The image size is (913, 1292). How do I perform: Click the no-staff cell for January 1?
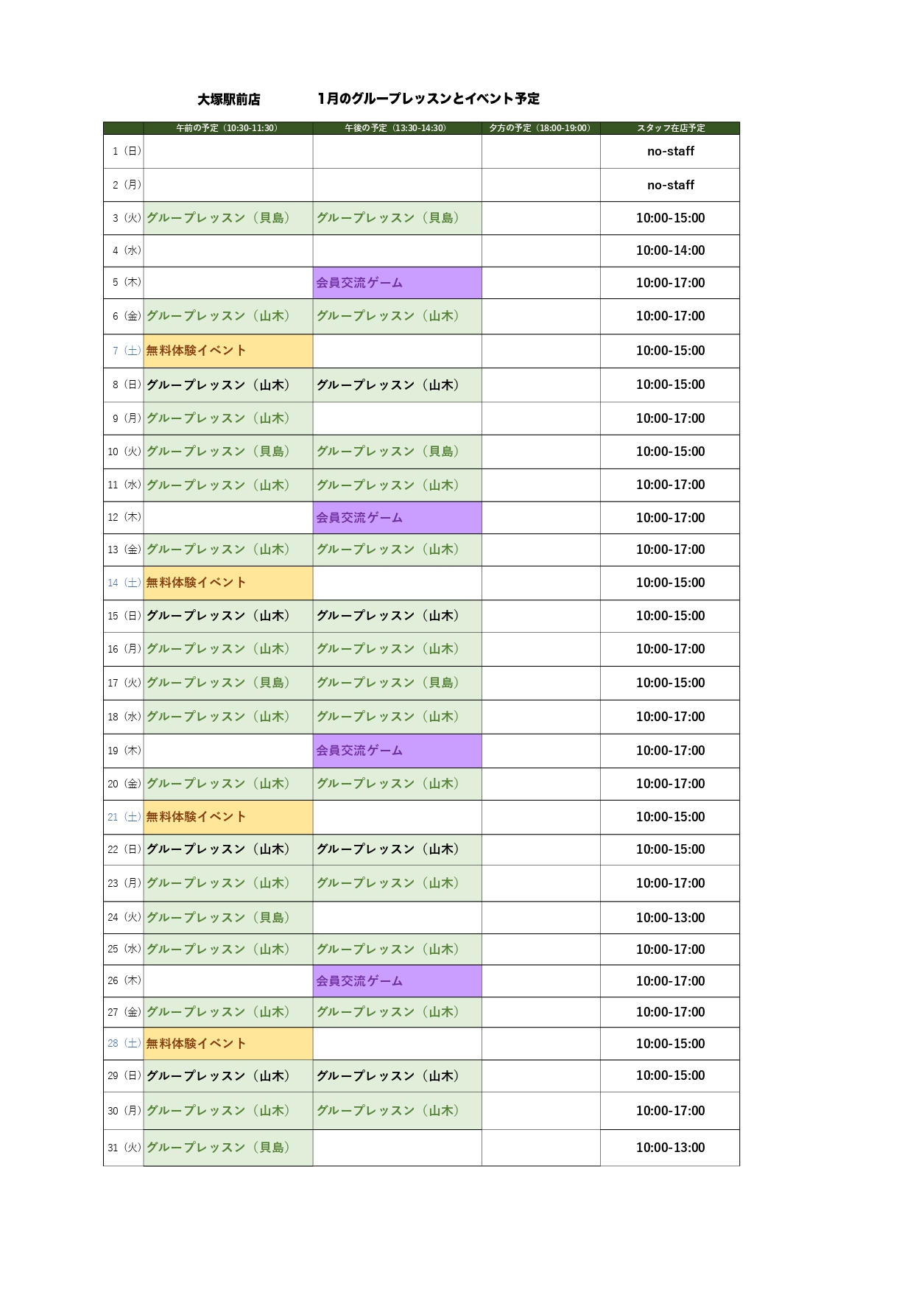click(670, 152)
